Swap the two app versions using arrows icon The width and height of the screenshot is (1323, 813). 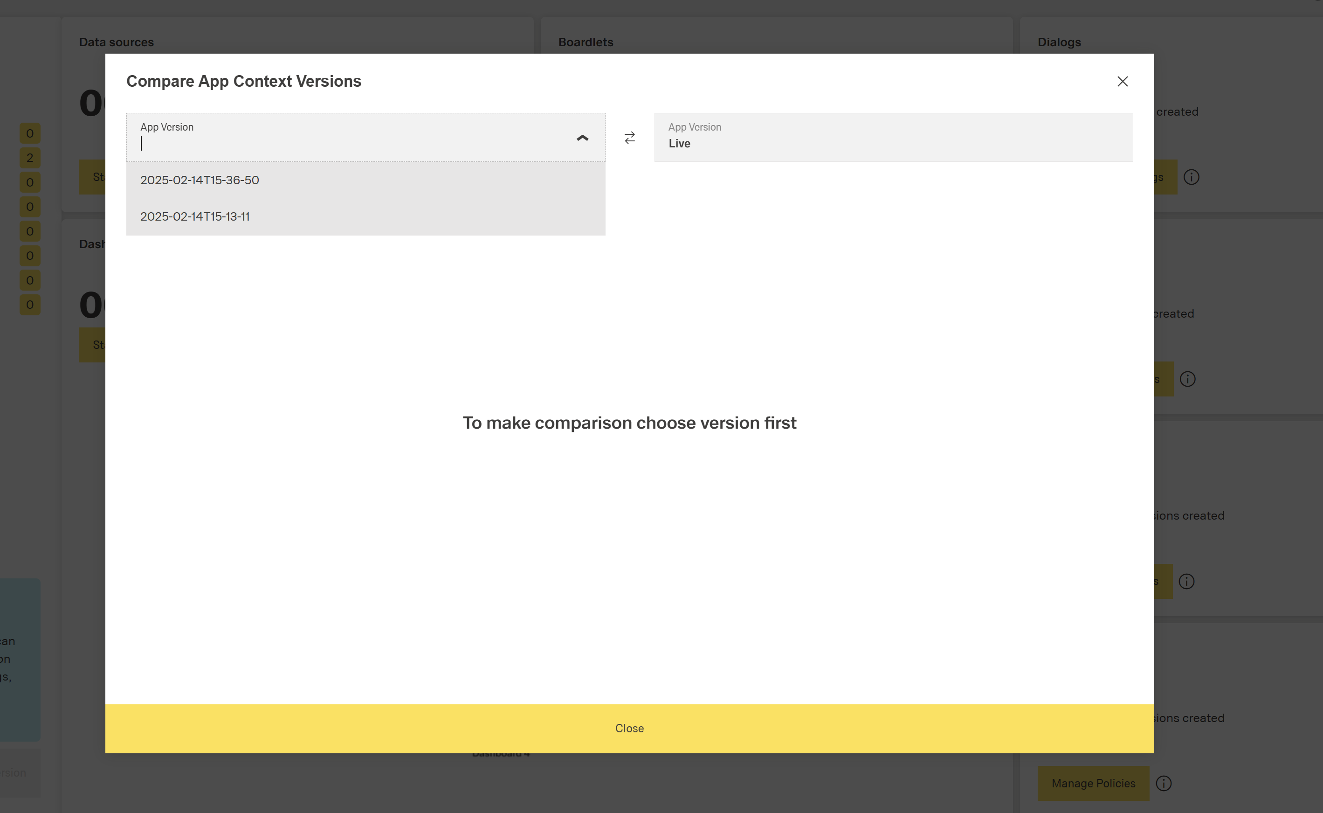(629, 138)
